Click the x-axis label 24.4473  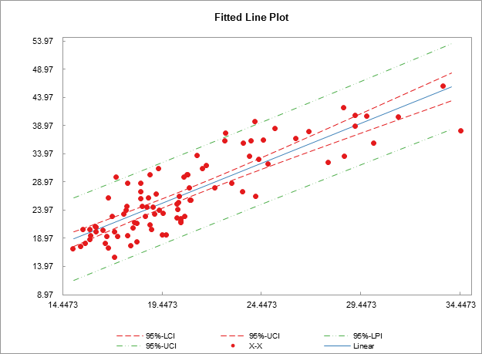click(x=261, y=305)
